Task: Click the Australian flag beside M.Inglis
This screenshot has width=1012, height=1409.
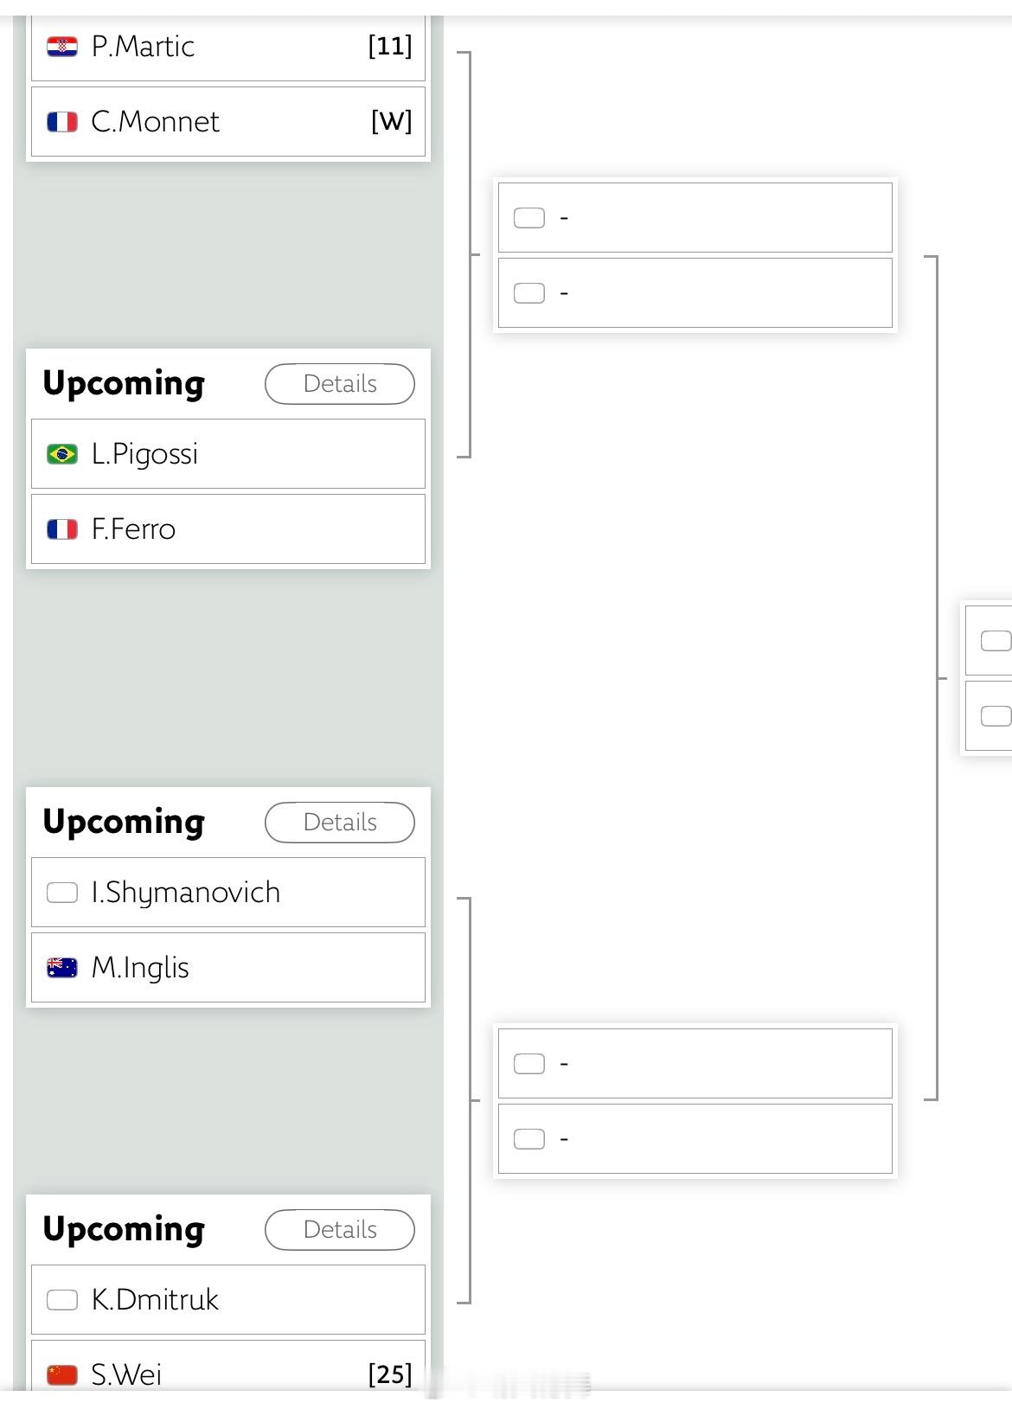Action: [x=62, y=967]
